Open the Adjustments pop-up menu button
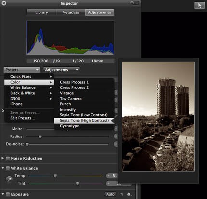Image resolution: width=207 pixels, height=199 pixels. [62, 70]
